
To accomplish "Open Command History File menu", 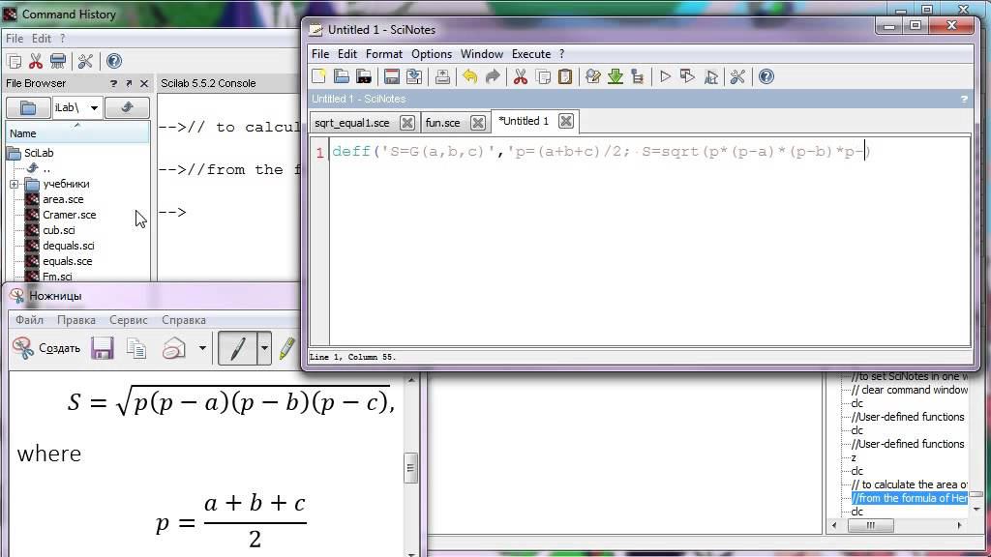I will (x=15, y=39).
